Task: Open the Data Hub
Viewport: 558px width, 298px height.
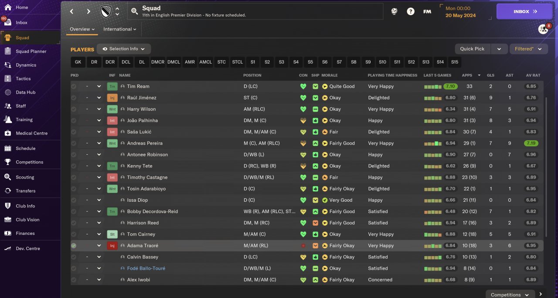Action: [25, 92]
